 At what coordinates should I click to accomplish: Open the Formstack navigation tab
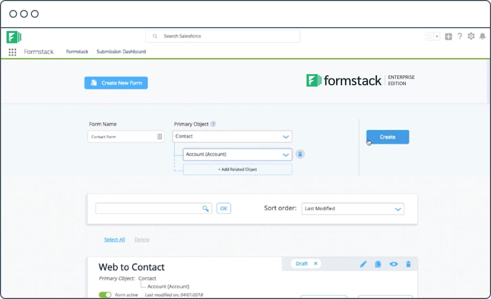point(77,52)
